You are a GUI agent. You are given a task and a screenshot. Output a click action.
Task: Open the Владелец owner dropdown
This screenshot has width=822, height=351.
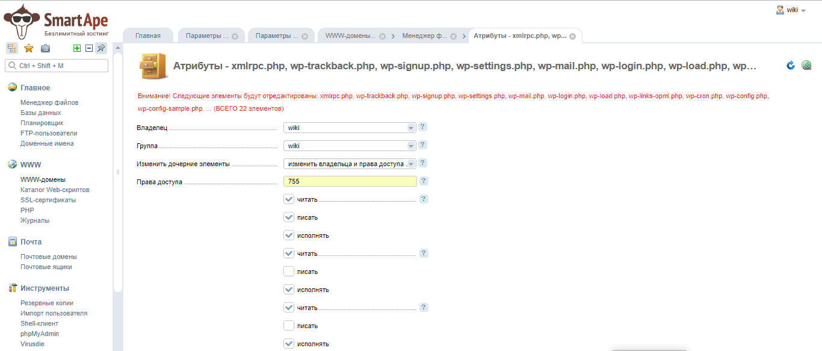tap(350, 128)
